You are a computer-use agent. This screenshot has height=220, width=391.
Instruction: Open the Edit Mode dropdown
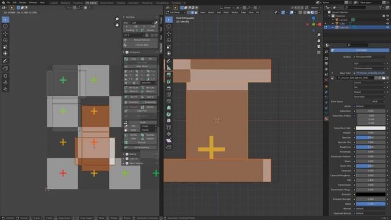176,12
